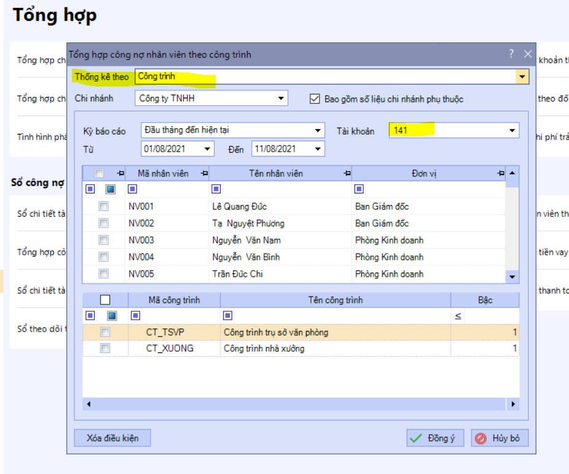Click the teal filter icon in employee filter row

coord(111,189)
